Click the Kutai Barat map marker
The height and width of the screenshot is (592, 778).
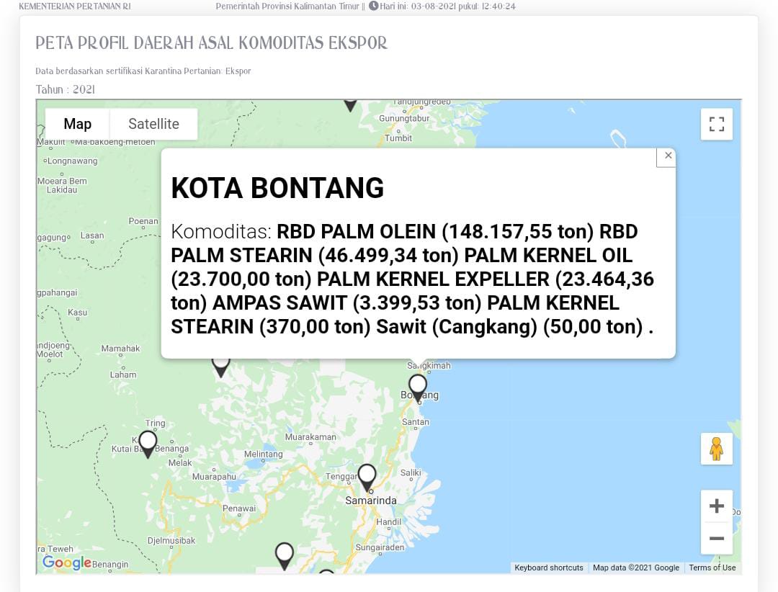coord(148,443)
